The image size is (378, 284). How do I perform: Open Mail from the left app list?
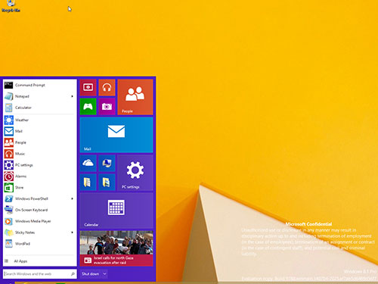click(40, 131)
